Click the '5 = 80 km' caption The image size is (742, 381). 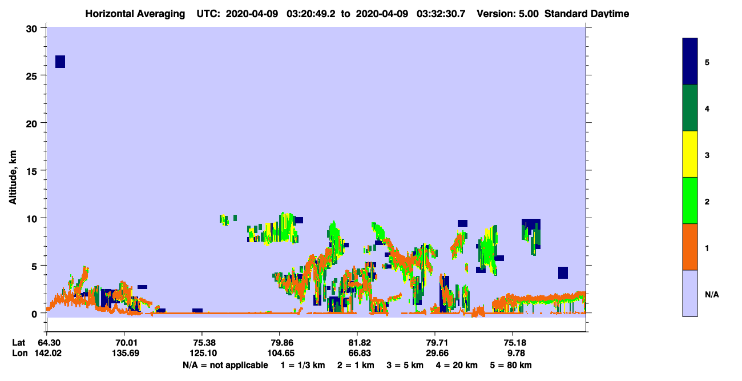(511, 365)
